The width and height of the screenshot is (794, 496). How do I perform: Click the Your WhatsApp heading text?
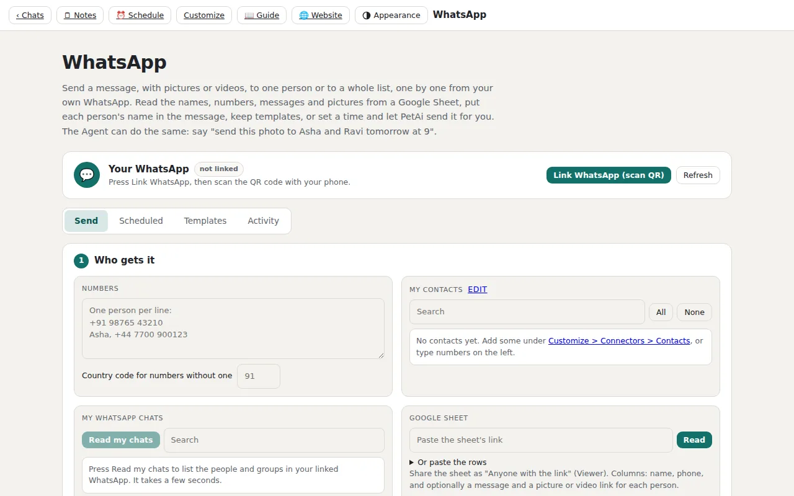pos(148,169)
